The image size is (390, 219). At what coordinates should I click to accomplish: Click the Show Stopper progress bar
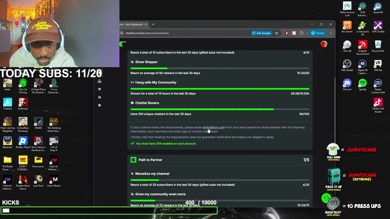click(220, 68)
